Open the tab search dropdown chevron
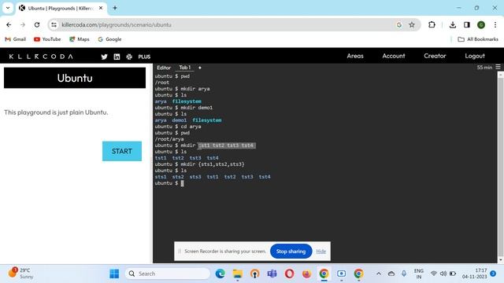The height and width of the screenshot is (283, 504). click(8, 8)
